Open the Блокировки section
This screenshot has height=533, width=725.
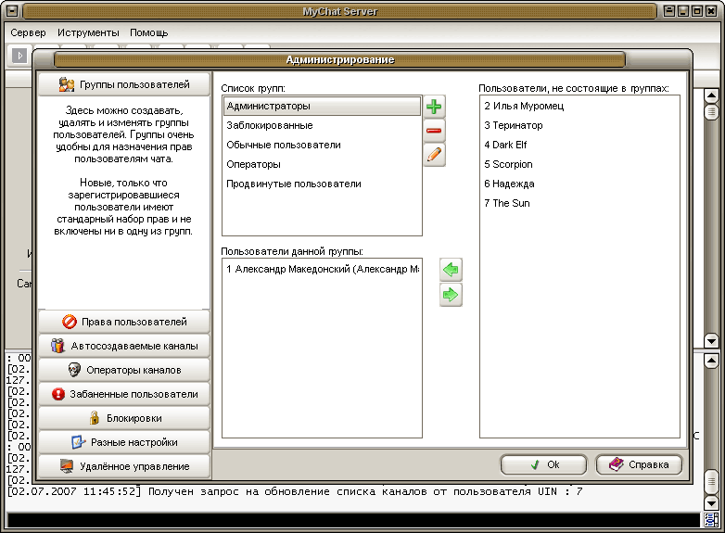click(x=124, y=418)
